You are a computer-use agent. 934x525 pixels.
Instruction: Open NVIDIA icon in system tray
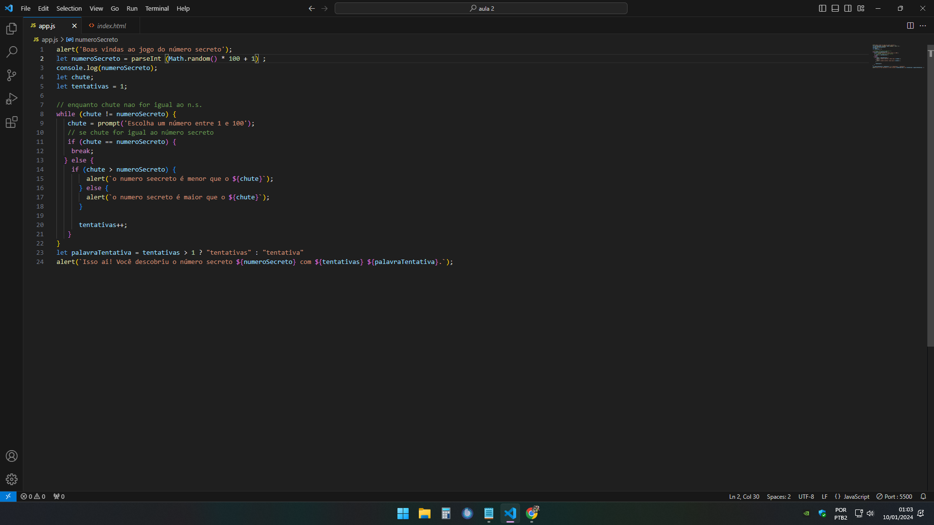point(806,513)
